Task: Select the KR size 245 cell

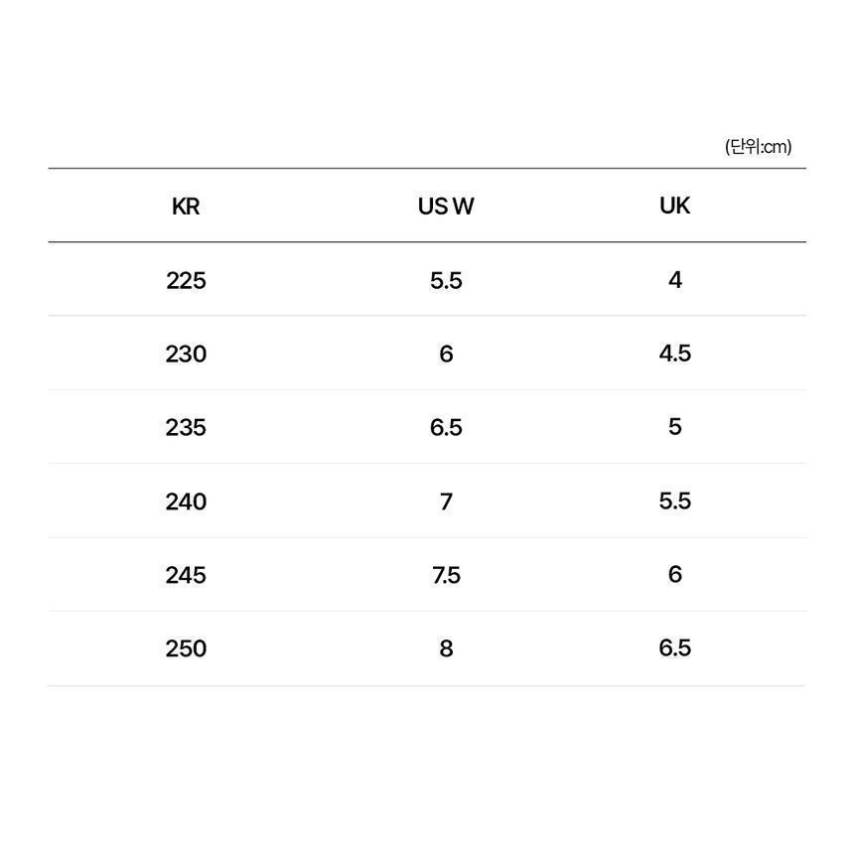Action: 186,575
